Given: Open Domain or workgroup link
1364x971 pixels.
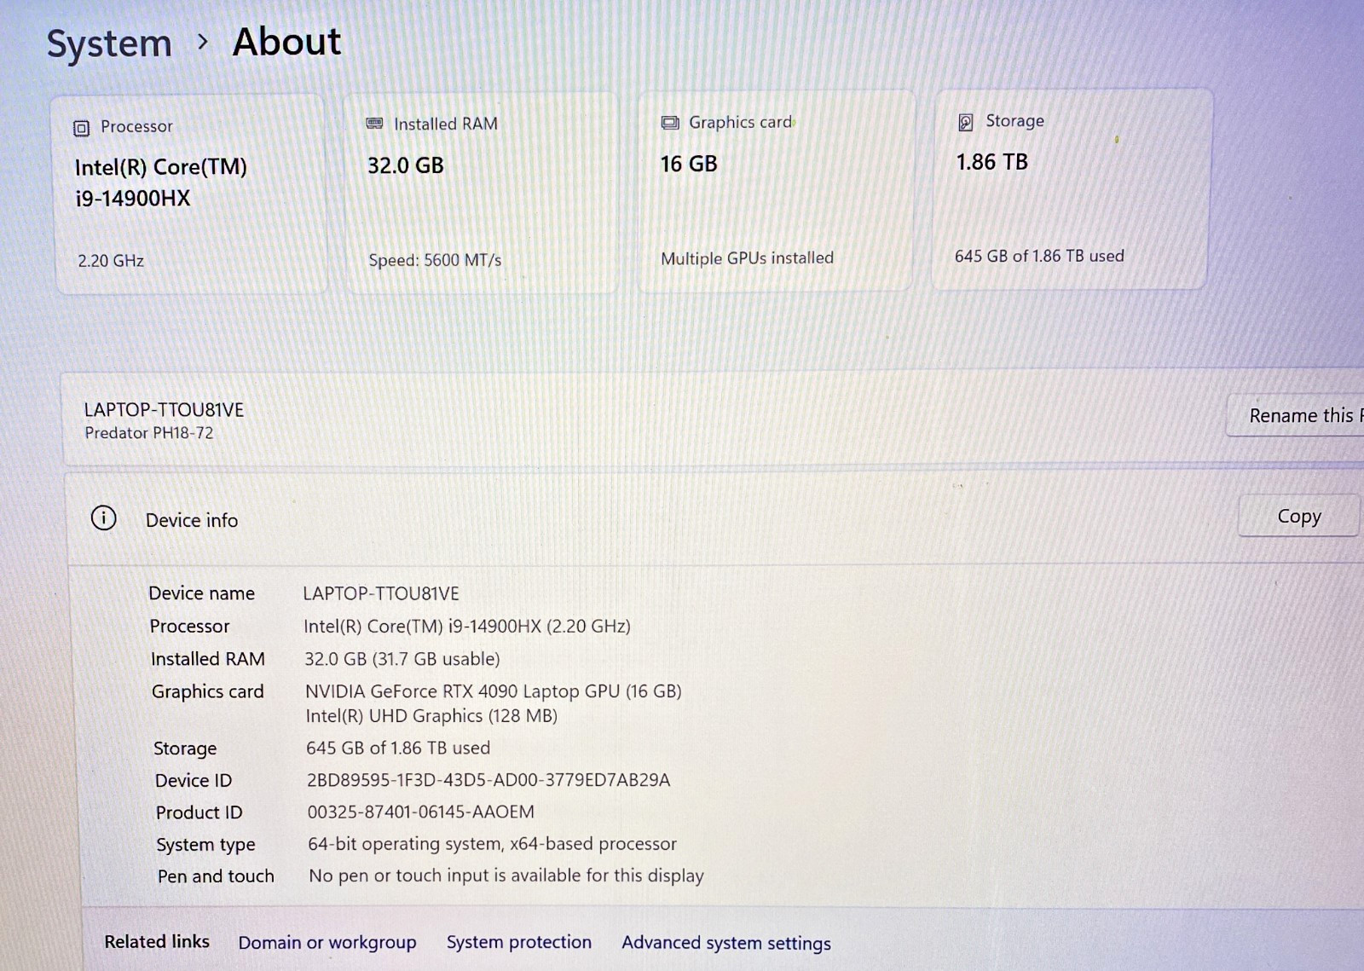Looking at the screenshot, I should click(327, 942).
